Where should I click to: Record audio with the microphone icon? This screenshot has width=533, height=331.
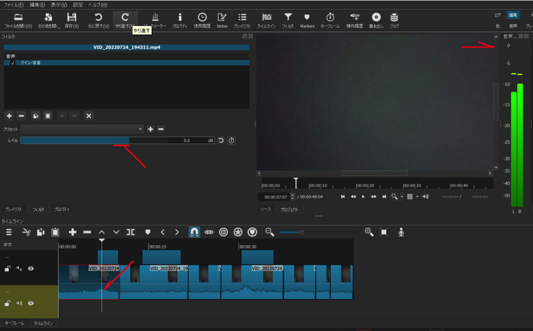pyautogui.click(x=401, y=232)
